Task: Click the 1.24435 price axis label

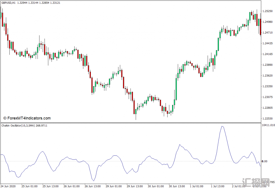Action: [x=268, y=43]
